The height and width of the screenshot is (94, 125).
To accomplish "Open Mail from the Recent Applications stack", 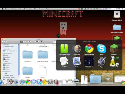I will 77,62.
